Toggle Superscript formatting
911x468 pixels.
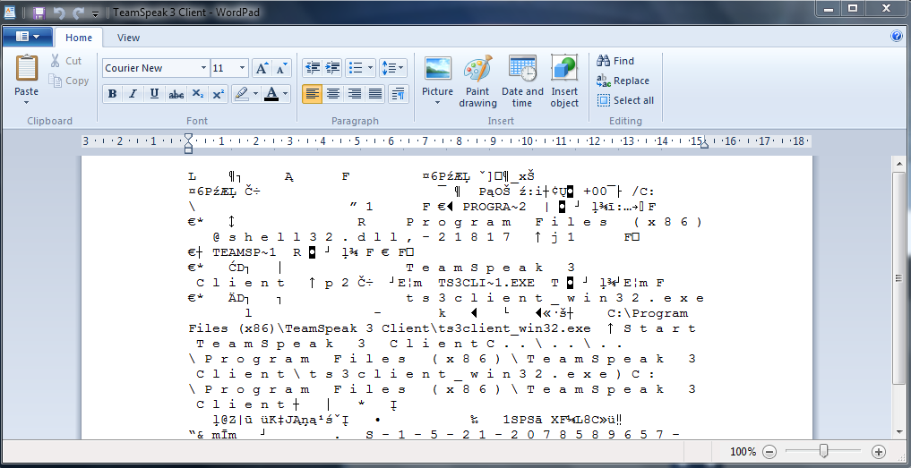(219, 94)
